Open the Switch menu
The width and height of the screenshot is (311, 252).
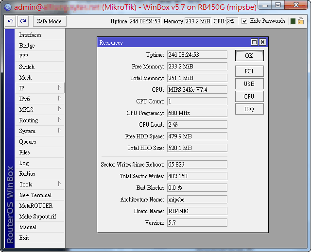40,67
